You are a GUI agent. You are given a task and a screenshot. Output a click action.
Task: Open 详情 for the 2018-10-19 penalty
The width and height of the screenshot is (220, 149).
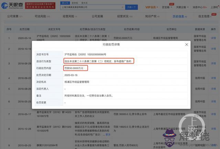(213, 49)
